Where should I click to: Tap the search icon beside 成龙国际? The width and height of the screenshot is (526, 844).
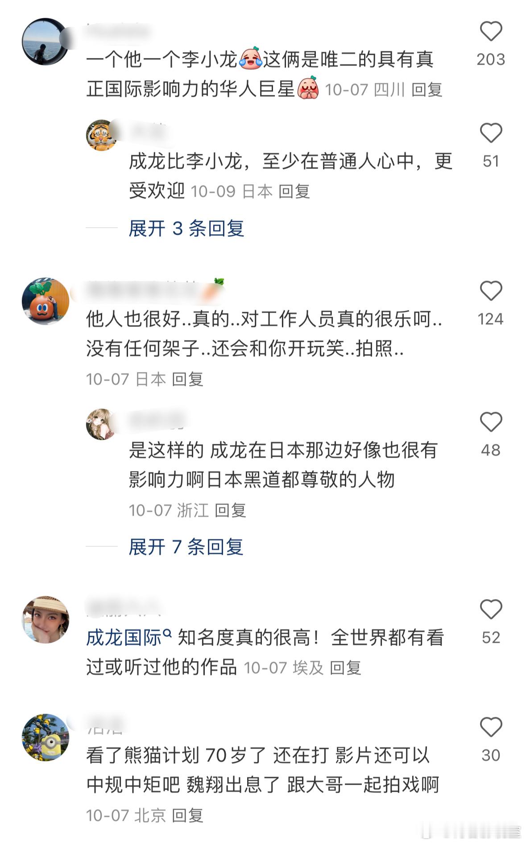pyautogui.click(x=167, y=633)
